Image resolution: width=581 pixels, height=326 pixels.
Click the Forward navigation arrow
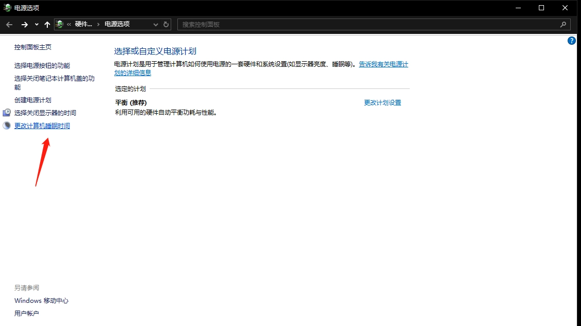click(24, 25)
